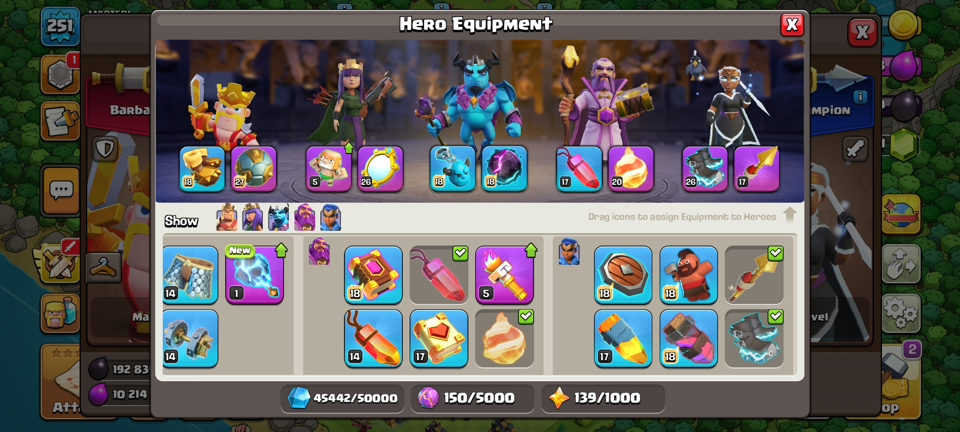Click the Shiny Ore 45442/50000 counter
The image size is (960, 432).
[342, 398]
